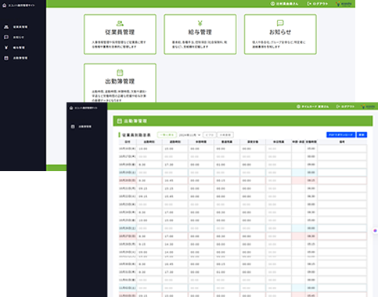Click the 01:00 overtime field in 10月18日 row
The width and height of the screenshot is (378, 297).
click(227, 165)
